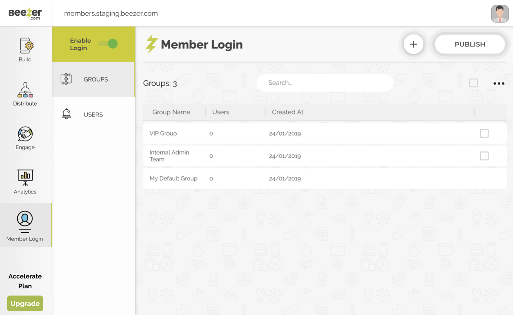Tick the select-all groups checkbox

(x=473, y=83)
